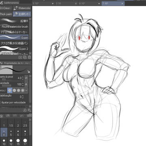Screen dimensions: 146x146
Task: Select the first highlighted anti-aliasing option
Action: coord(10,90)
